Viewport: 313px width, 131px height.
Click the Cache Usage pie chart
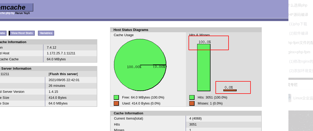click(140, 65)
